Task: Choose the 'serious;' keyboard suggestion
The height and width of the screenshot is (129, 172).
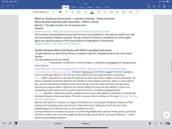Action: [58, 123]
